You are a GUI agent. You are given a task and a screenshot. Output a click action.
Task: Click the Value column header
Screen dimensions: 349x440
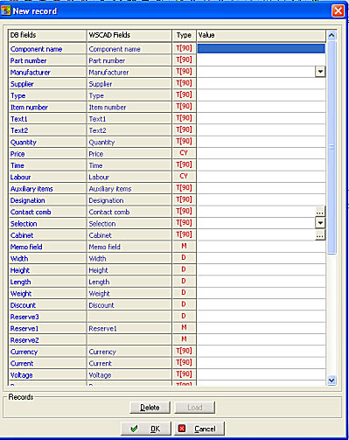click(x=262, y=35)
